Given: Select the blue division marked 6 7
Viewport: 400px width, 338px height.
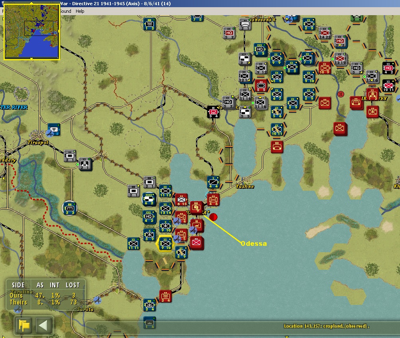Looking at the screenshot, I should pos(277,94).
